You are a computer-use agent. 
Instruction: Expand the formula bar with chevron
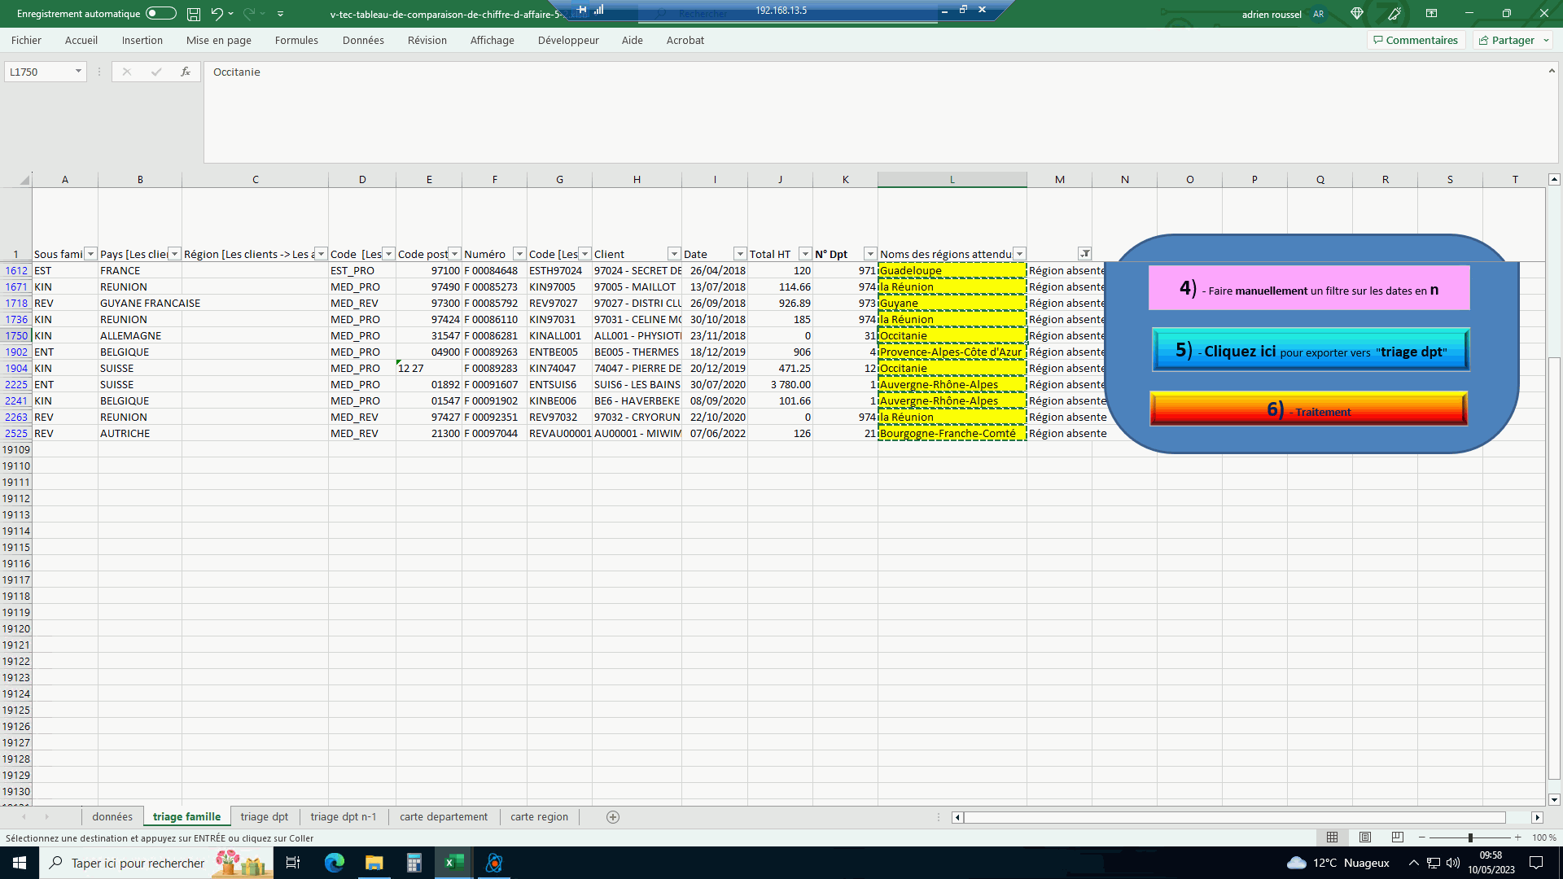pyautogui.click(x=1552, y=72)
